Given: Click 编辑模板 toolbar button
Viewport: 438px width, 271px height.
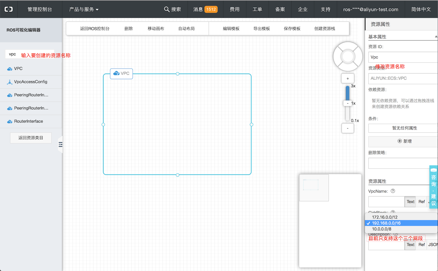Looking at the screenshot, I should (231, 29).
